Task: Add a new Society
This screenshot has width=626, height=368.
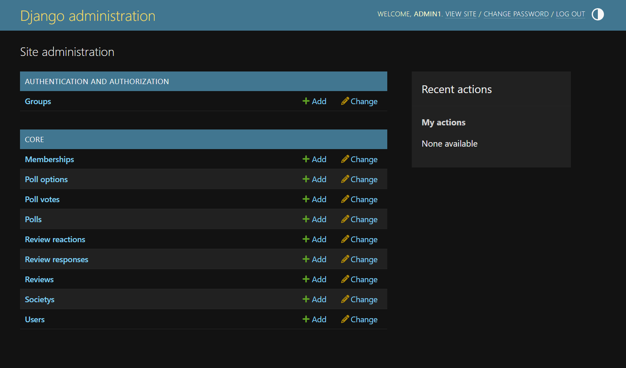Action: pos(314,299)
